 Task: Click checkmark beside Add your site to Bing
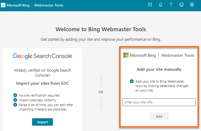[132, 81]
